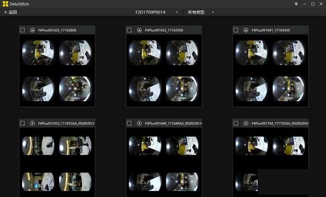This screenshot has height=197, width=326.
Task: Click the DetuStitch logo icon
Action: (5, 4)
